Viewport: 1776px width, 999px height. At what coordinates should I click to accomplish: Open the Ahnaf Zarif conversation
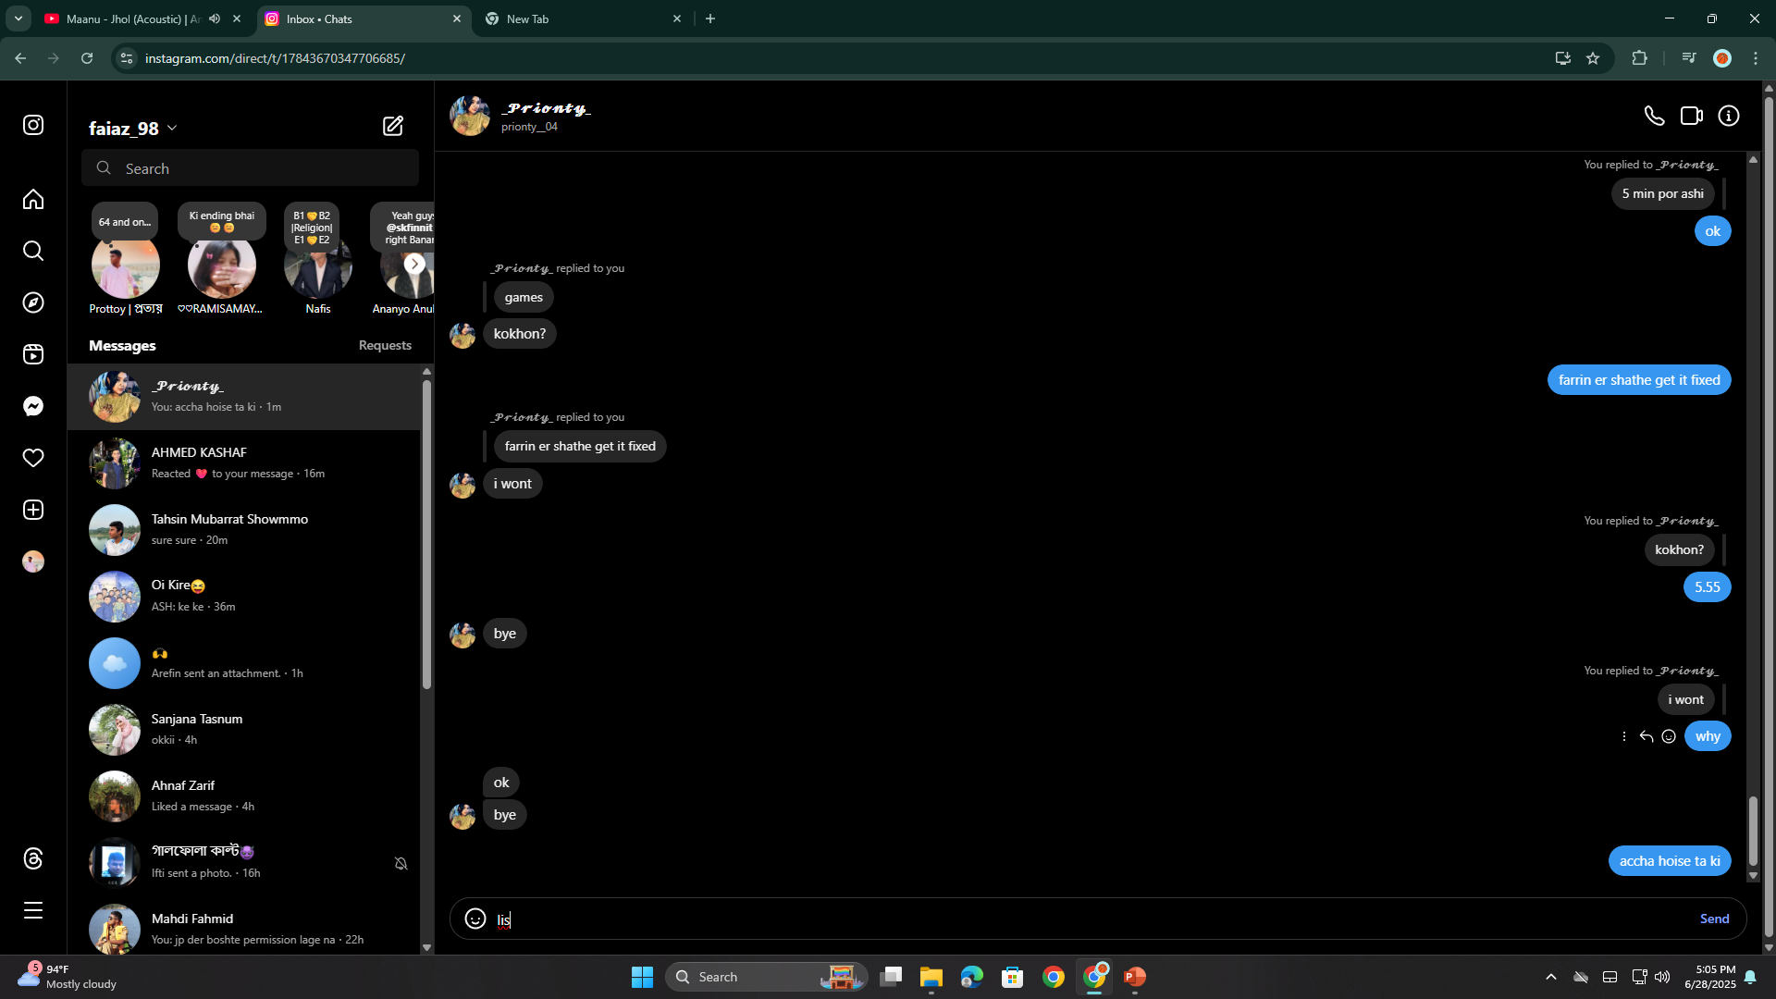[x=244, y=795]
